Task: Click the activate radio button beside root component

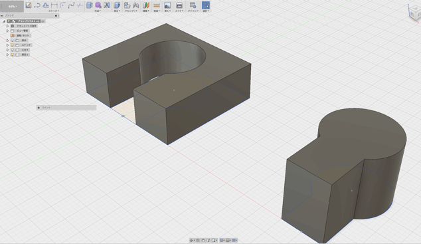Action: 42,21
